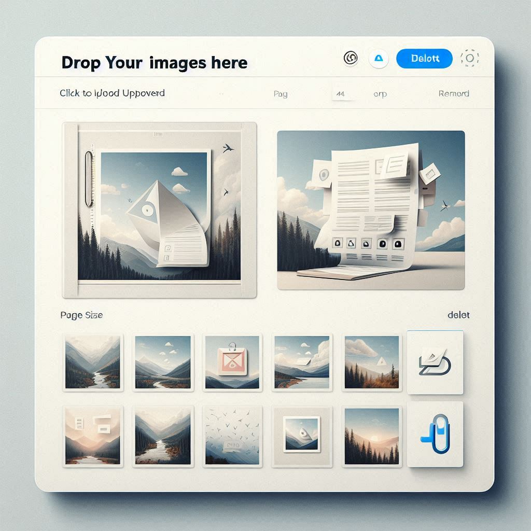Open the orp tab
The image size is (531, 531).
380,94
